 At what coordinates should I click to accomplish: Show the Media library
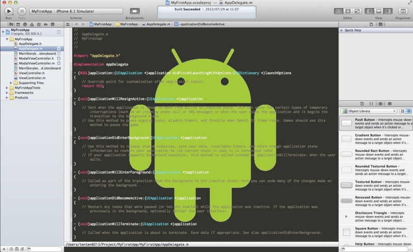(x=390, y=104)
